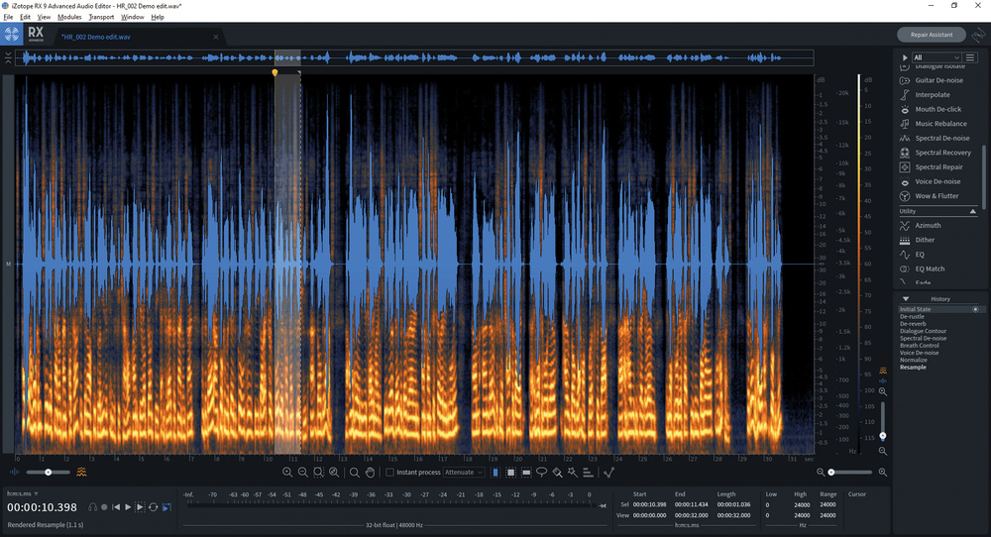This screenshot has height=537, width=991.
Task: Click the waveform/spectrogram opacity slider
Action: coord(48,472)
